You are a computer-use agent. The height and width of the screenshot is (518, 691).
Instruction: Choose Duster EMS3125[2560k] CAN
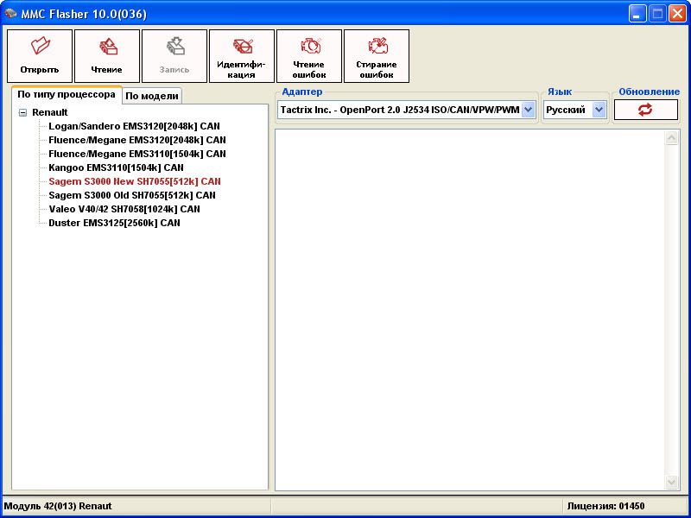click(114, 223)
